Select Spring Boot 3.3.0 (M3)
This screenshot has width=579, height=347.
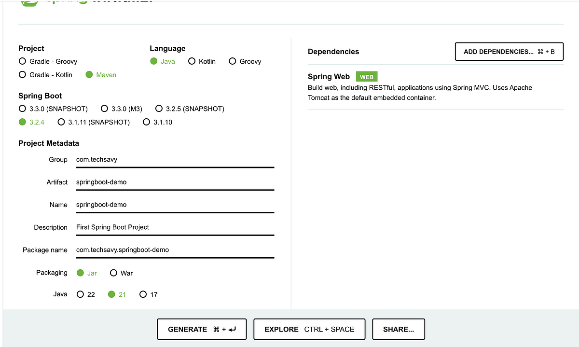(x=122, y=109)
